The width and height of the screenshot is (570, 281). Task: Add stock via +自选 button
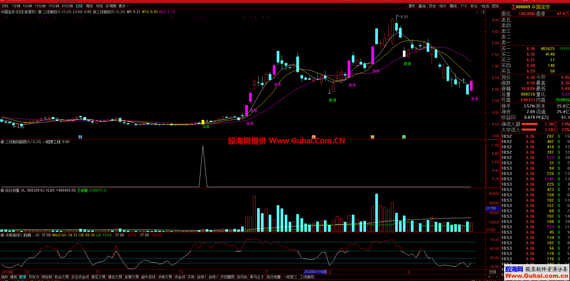click(484, 6)
